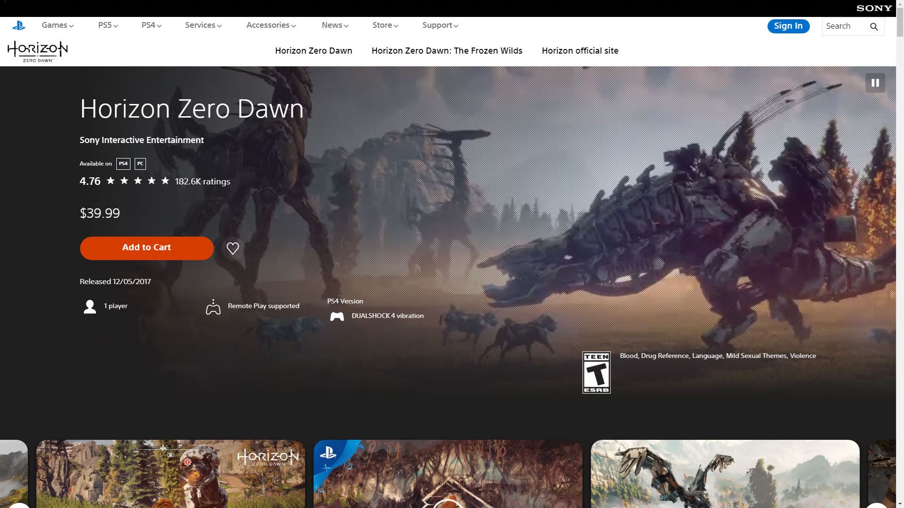
Task: Go to Horizon official site link
Action: pyautogui.click(x=580, y=51)
